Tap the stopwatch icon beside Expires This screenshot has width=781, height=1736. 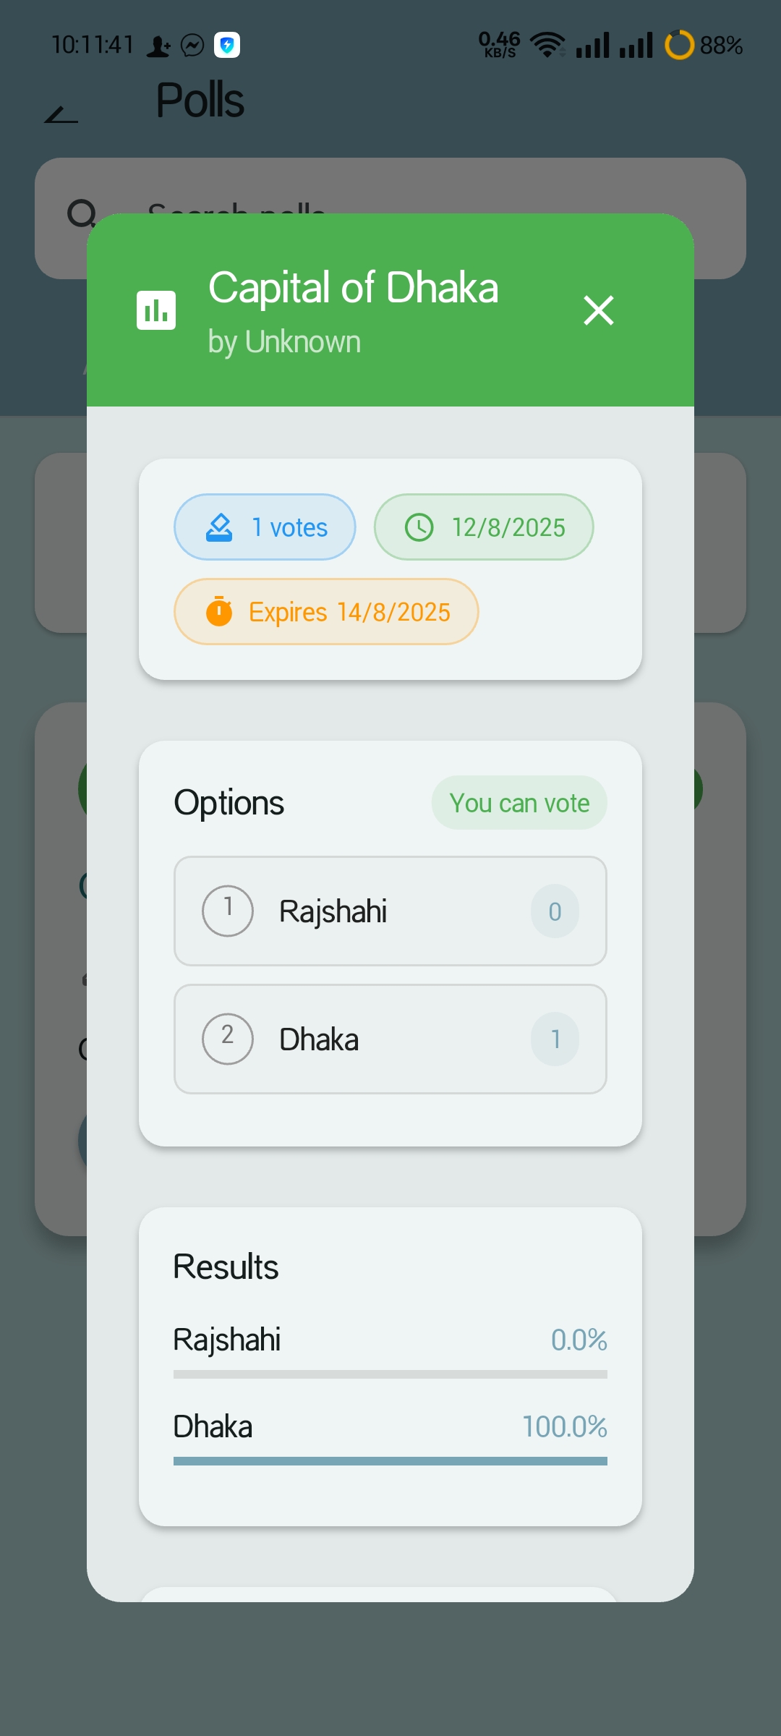point(219,612)
